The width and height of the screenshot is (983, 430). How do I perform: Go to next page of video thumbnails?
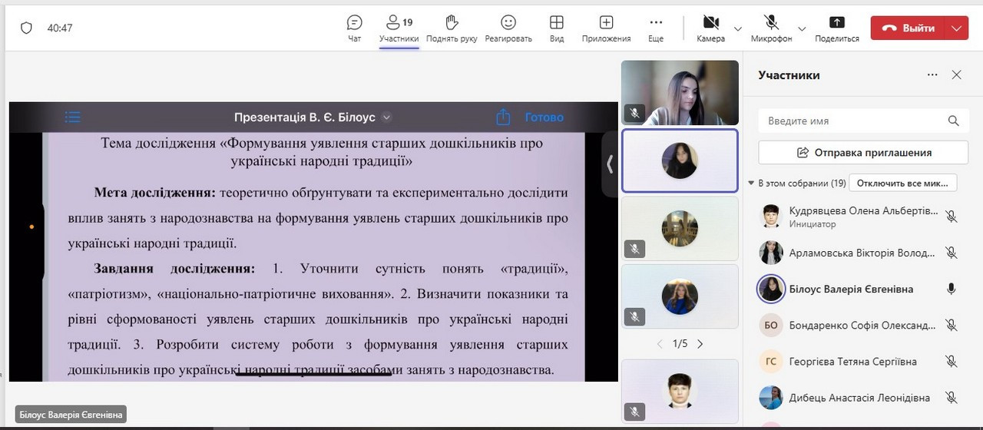coord(700,344)
